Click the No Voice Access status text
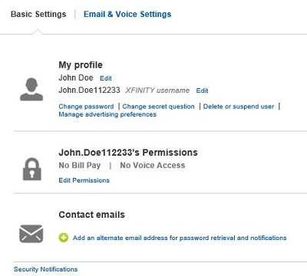The image size is (307, 276). (x=153, y=166)
